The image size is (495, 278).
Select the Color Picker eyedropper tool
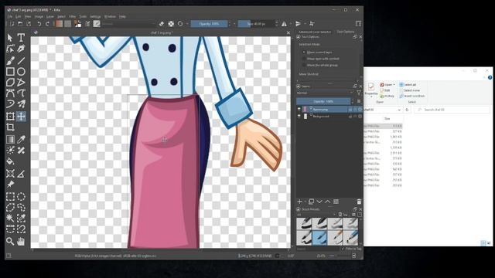(21, 139)
